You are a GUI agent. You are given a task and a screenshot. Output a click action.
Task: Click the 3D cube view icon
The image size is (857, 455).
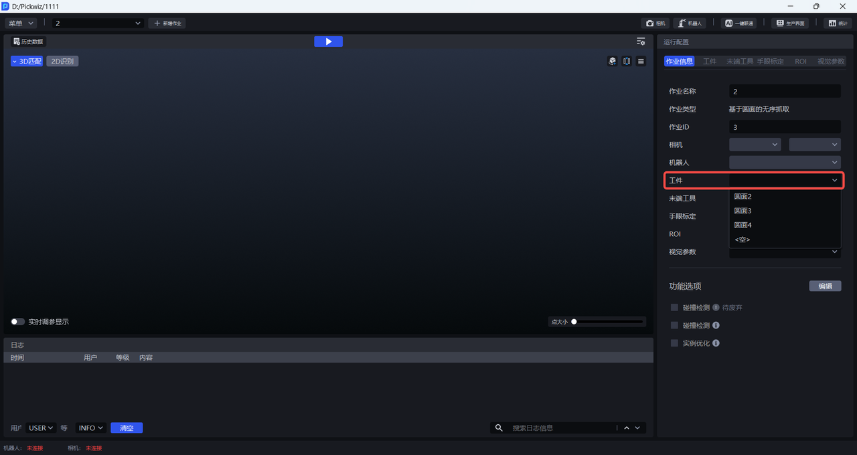click(x=612, y=61)
